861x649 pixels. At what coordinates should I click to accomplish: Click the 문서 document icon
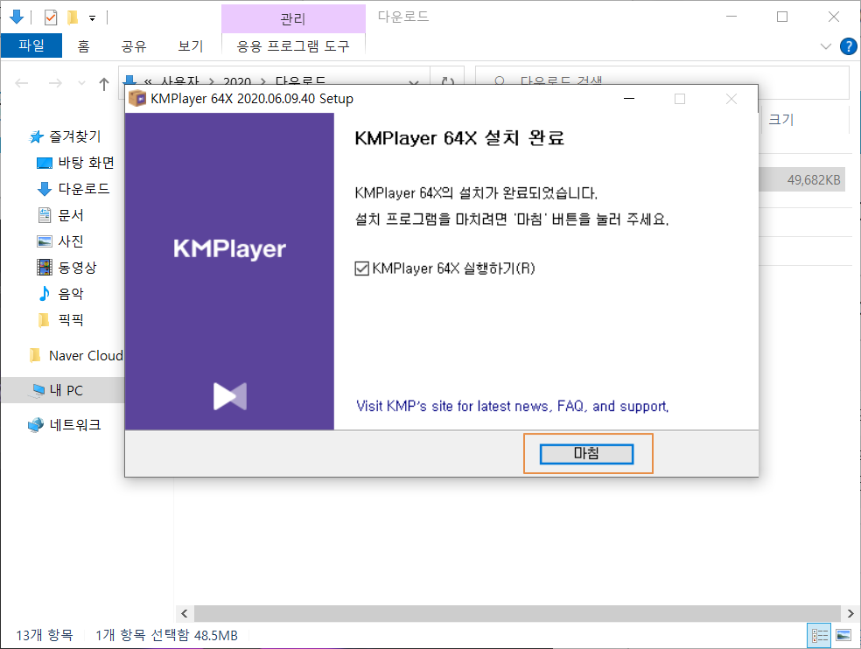point(45,215)
